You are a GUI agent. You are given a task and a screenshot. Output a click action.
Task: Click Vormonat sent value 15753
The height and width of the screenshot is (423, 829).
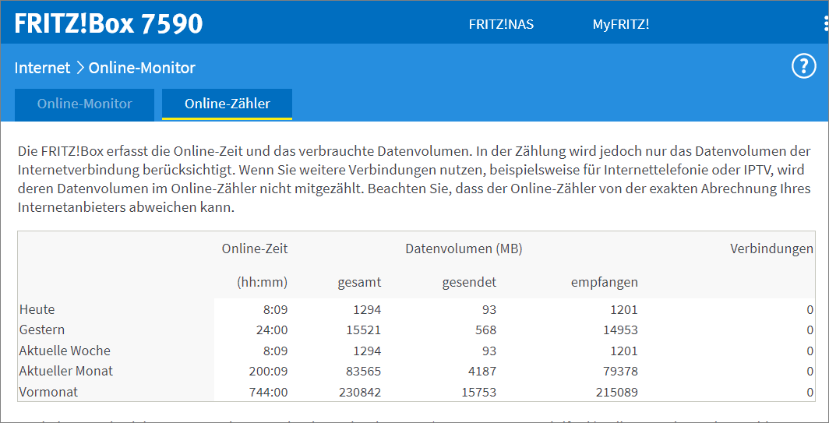tap(479, 393)
